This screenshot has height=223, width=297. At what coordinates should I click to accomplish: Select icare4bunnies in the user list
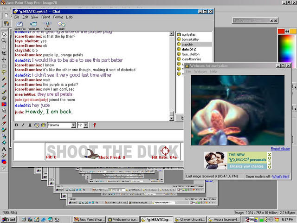pos(191,59)
